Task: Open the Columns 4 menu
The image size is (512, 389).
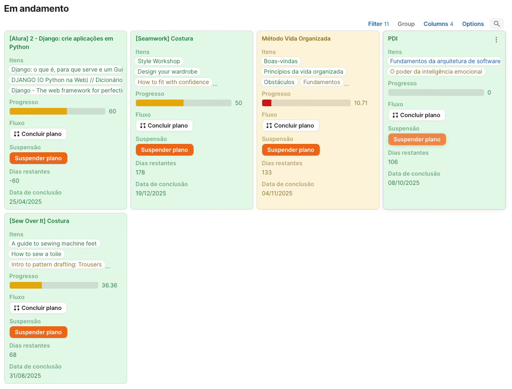Action: [x=438, y=24]
